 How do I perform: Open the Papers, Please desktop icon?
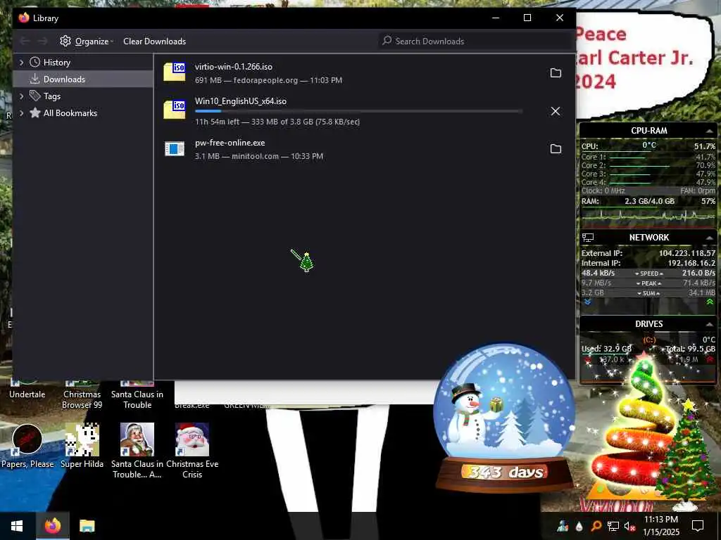click(x=27, y=446)
